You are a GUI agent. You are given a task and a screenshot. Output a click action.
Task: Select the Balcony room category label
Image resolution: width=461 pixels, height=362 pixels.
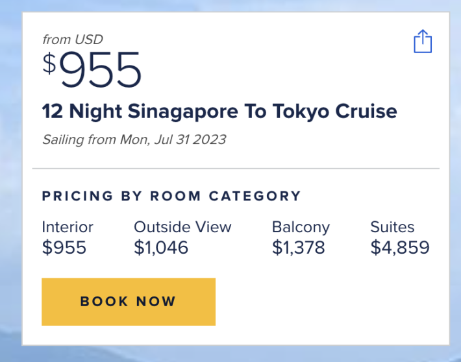tap(301, 227)
